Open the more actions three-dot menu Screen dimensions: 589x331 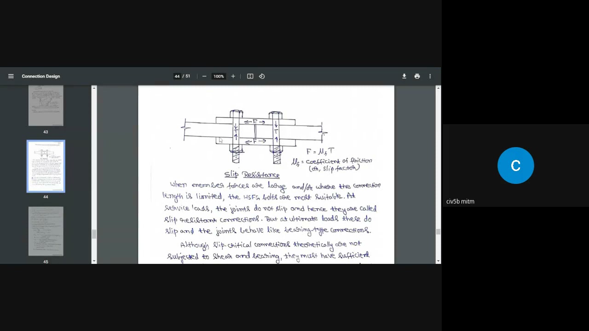click(430, 76)
